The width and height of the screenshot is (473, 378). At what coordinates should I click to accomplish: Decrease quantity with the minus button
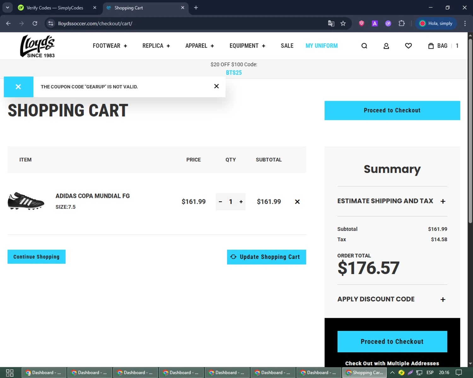click(220, 202)
